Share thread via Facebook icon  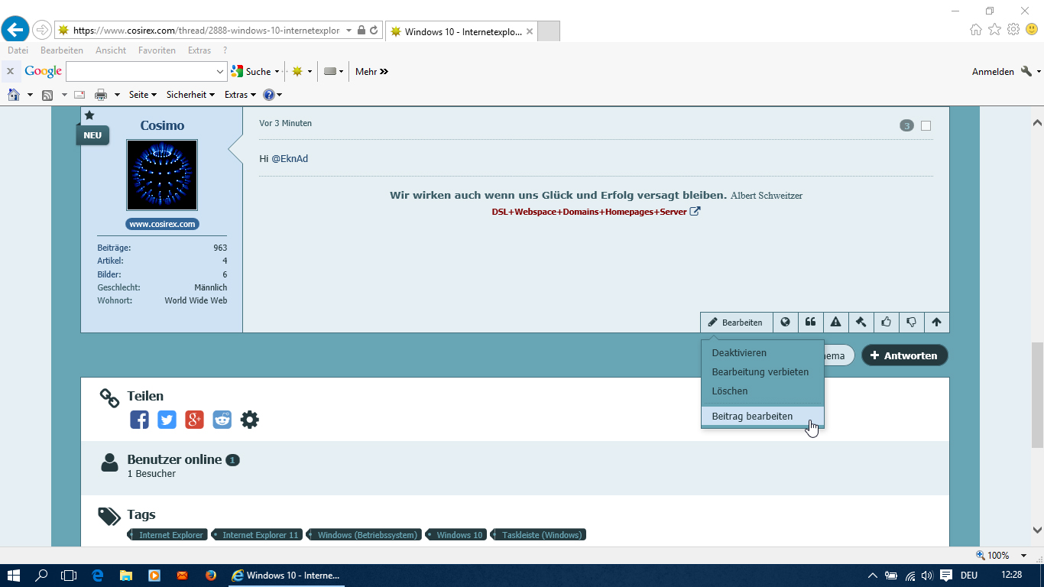coord(139,420)
